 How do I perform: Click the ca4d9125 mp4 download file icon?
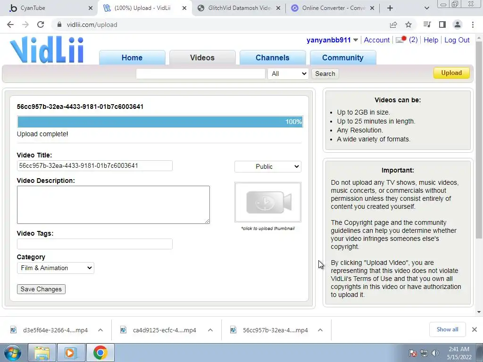click(123, 330)
